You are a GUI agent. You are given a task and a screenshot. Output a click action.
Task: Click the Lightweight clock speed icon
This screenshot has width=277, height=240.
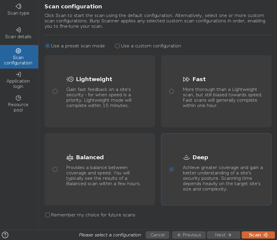coord(70,79)
